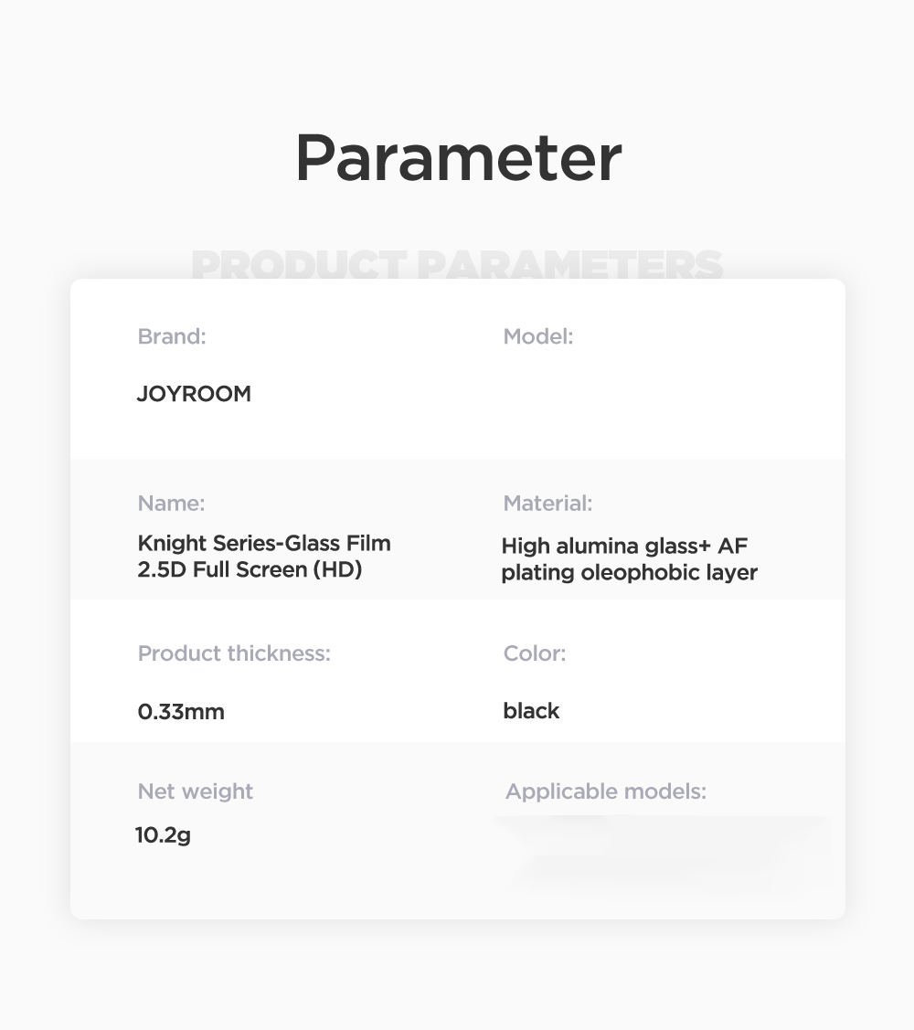This screenshot has height=1030, width=914.
Task: Select the Applicable models: label
Action: click(x=606, y=791)
